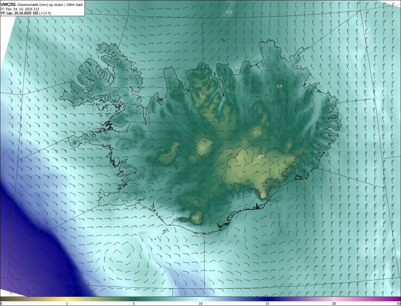The width and height of the screenshot is (401, 306).
Task: Click the 6.6 value north of Iceland
Action: [x=229, y=12]
